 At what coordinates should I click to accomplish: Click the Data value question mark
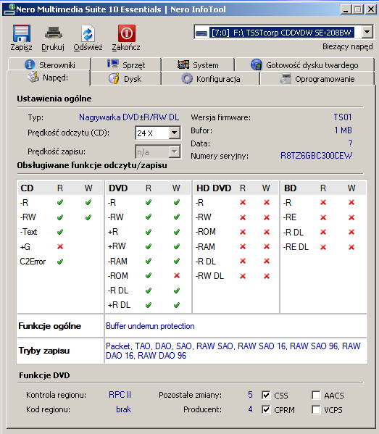pyautogui.click(x=350, y=143)
